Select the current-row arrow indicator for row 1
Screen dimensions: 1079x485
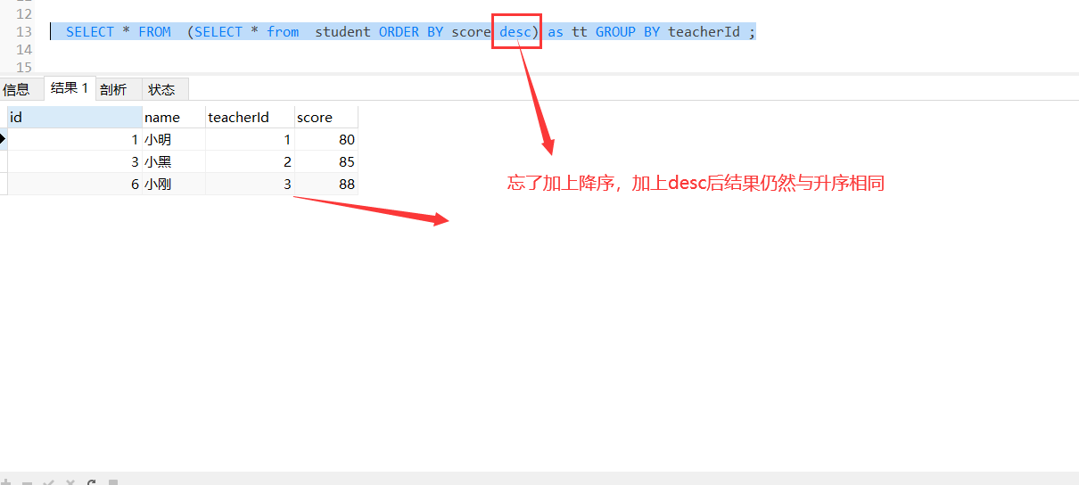coord(4,139)
